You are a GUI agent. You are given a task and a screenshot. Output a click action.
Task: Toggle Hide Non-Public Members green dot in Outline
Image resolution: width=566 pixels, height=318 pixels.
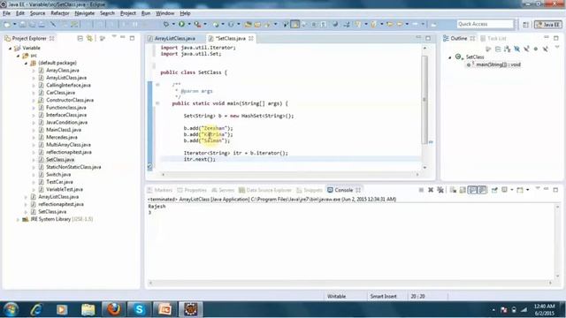(x=536, y=49)
